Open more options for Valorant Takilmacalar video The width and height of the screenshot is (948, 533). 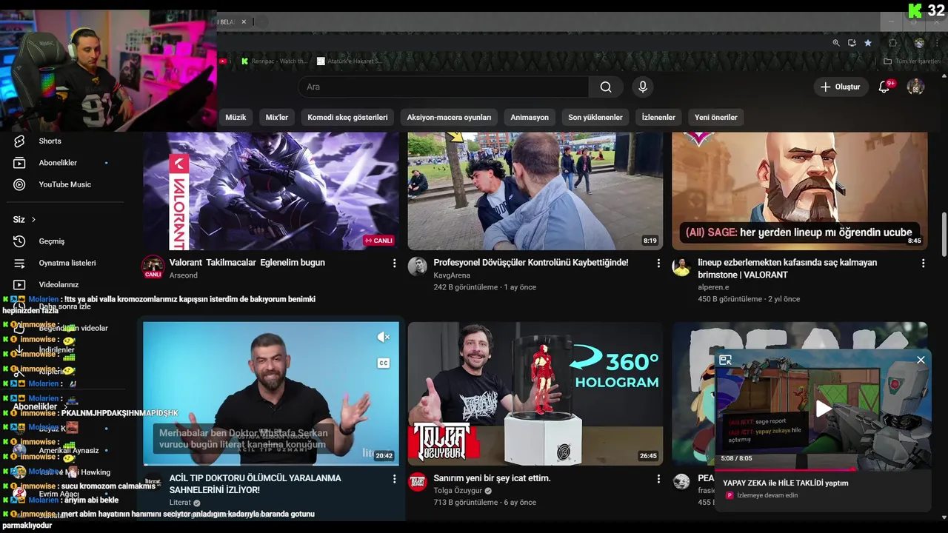pyautogui.click(x=394, y=264)
